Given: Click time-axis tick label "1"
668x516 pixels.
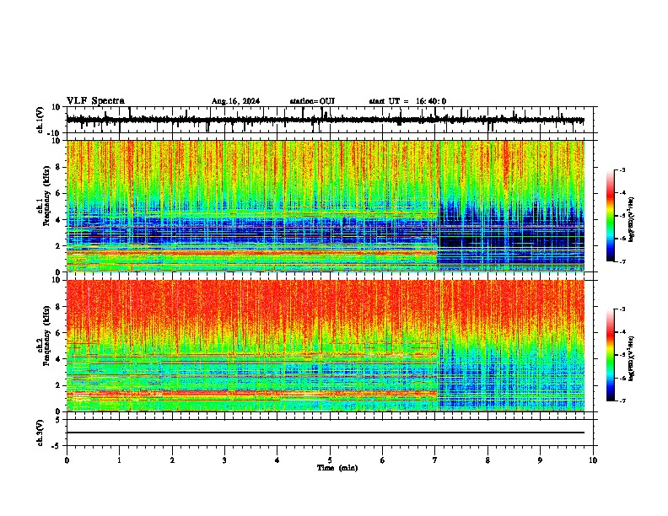Looking at the screenshot, I should tap(119, 460).
